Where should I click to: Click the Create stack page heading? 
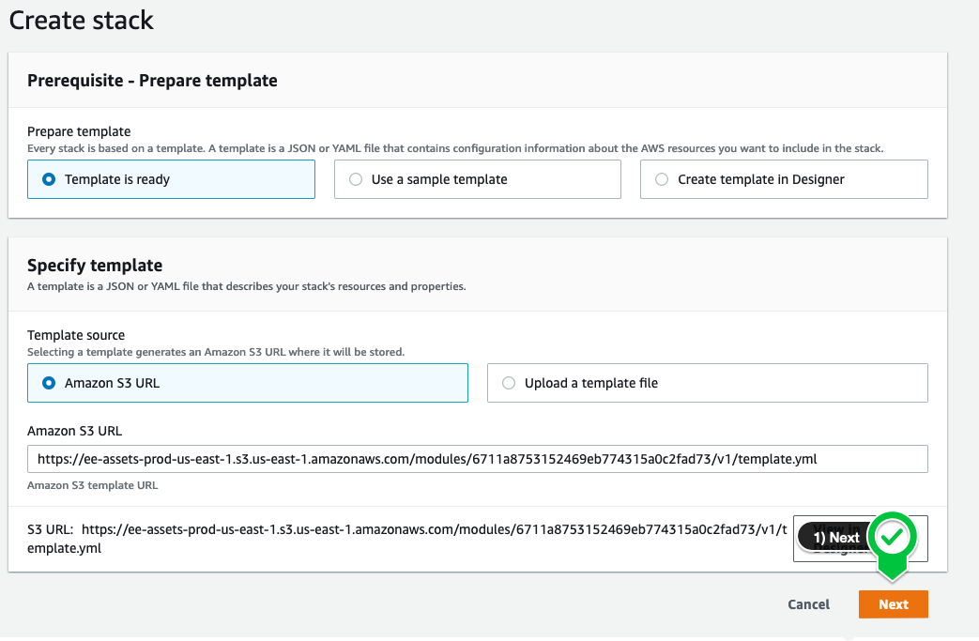[81, 20]
